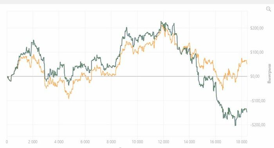Click the 18 000 x-axis label

click(x=242, y=142)
